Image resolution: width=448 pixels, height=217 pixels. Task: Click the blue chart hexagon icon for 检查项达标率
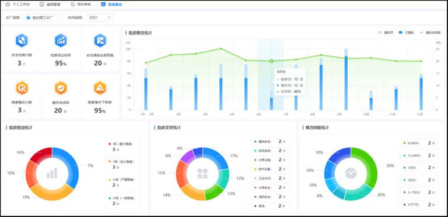pos(61,41)
